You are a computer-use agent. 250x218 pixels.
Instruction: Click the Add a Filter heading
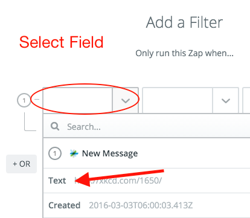(184, 22)
